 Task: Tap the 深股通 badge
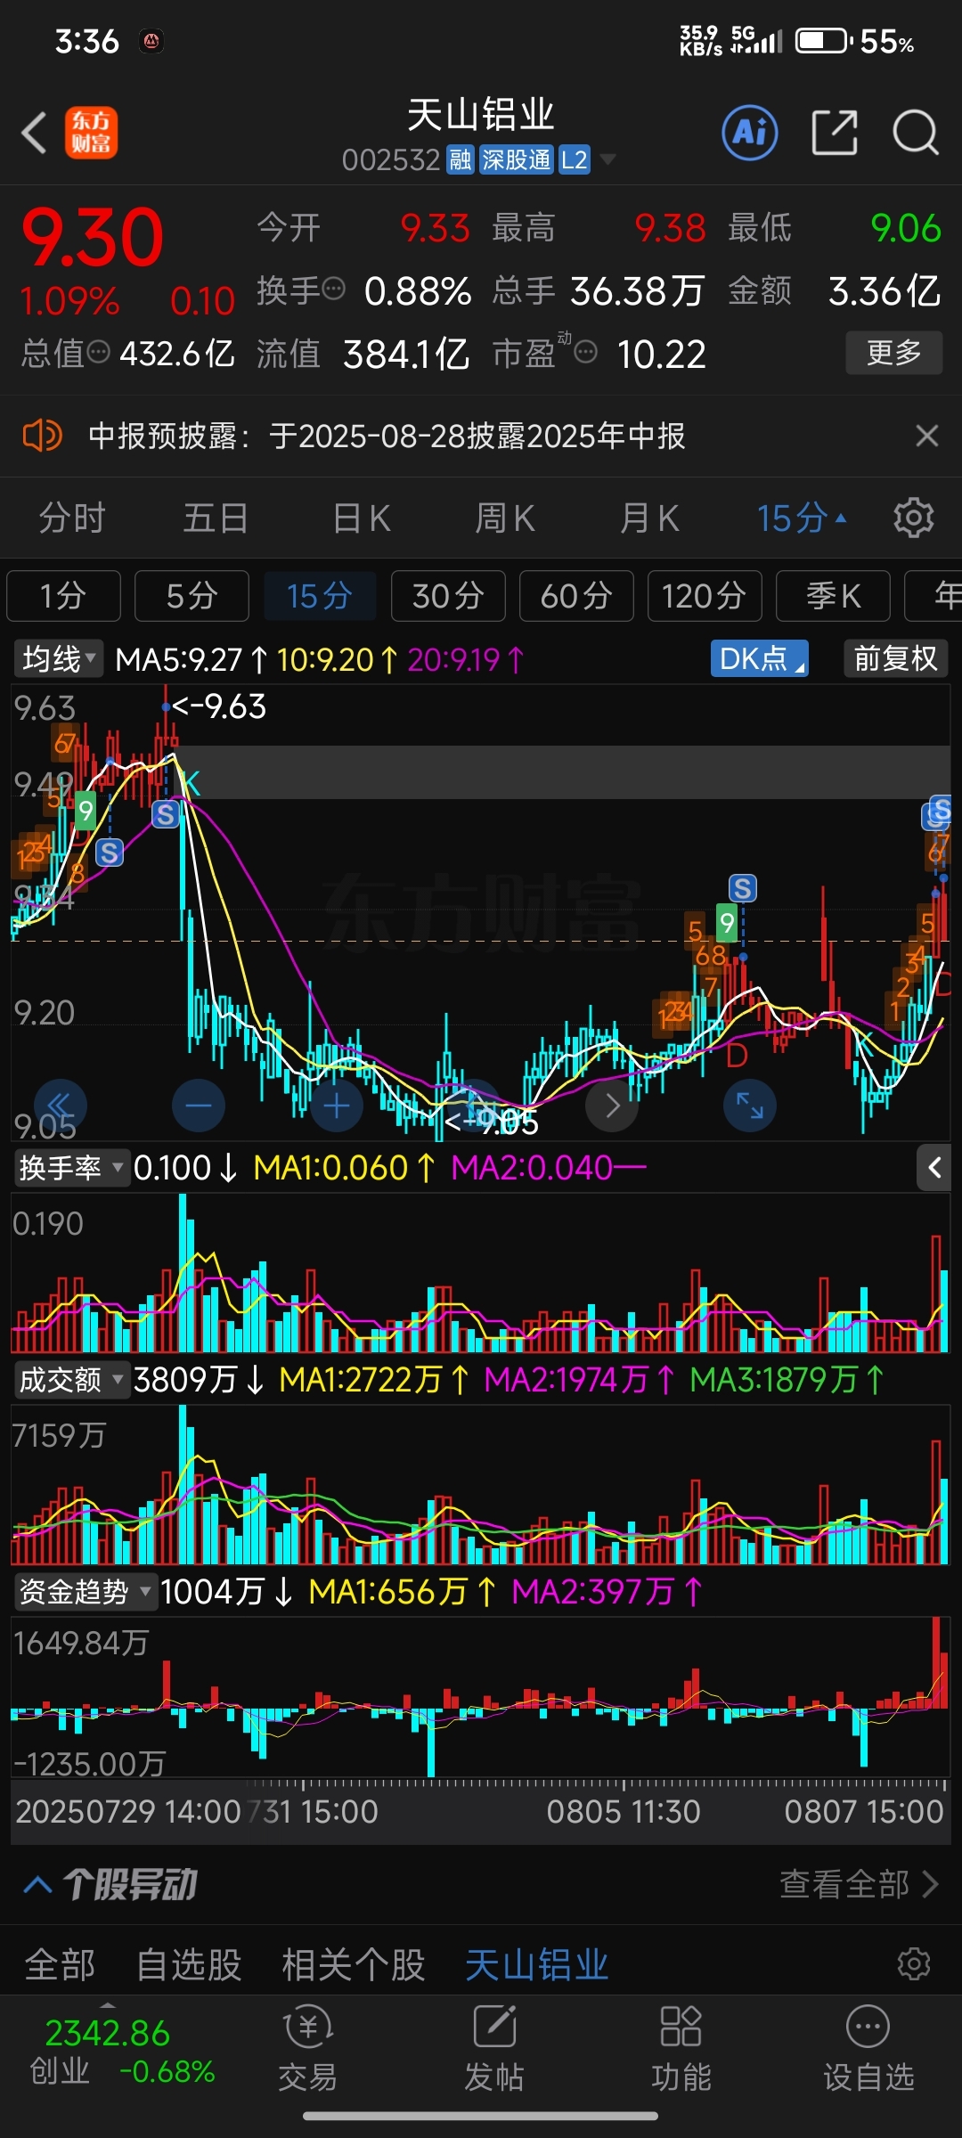[516, 160]
